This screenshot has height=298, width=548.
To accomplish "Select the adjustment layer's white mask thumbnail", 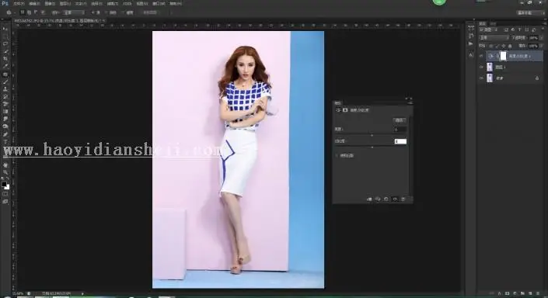I will (x=503, y=56).
